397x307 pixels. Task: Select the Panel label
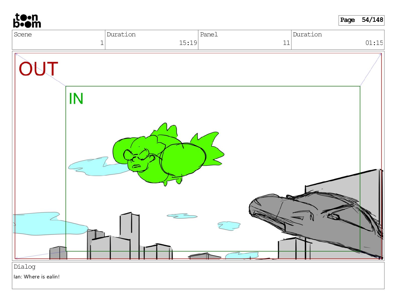tap(209, 34)
